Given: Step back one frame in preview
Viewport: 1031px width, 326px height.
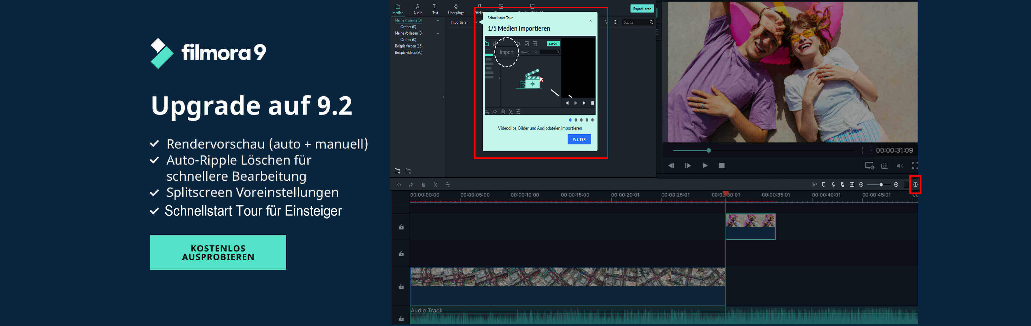Looking at the screenshot, I should tap(671, 165).
